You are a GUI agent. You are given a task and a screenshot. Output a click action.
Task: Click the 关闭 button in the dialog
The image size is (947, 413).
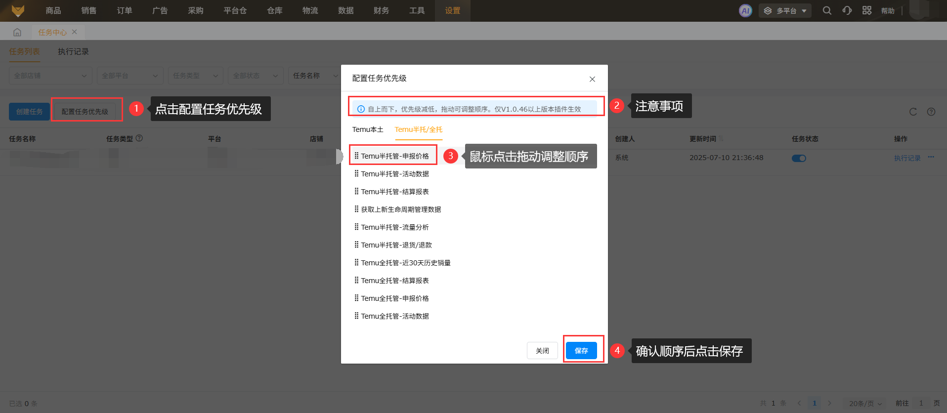pyautogui.click(x=542, y=350)
